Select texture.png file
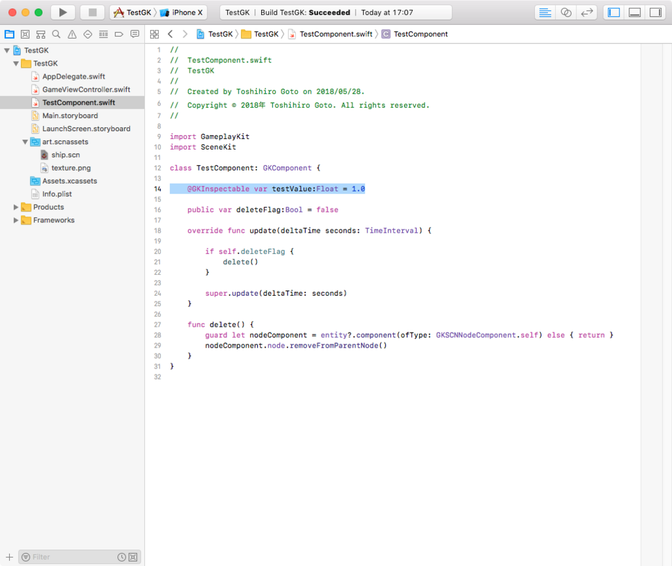The height and width of the screenshot is (566, 672). coord(72,168)
